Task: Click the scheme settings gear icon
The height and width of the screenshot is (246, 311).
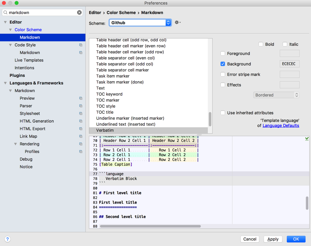Action: tap(177, 23)
